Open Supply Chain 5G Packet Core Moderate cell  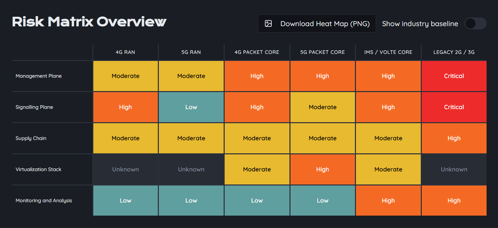(322, 138)
